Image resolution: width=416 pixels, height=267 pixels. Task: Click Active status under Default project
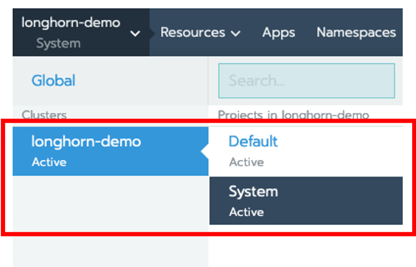click(246, 162)
